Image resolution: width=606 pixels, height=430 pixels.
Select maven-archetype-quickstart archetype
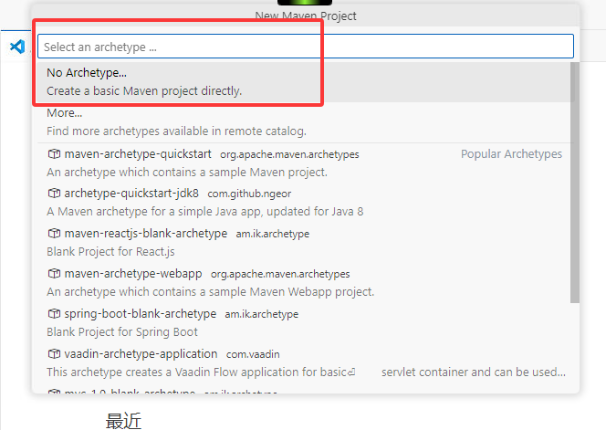pyautogui.click(x=304, y=163)
